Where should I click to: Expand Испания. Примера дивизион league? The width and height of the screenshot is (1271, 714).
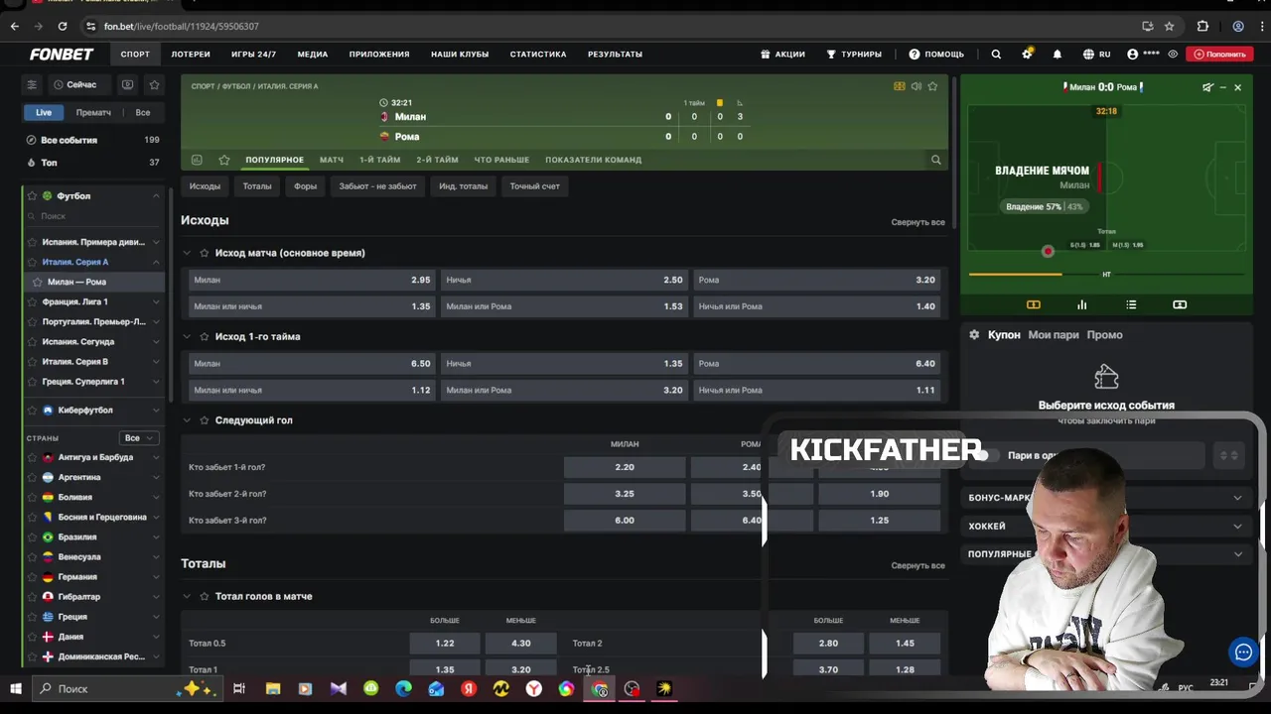(156, 242)
